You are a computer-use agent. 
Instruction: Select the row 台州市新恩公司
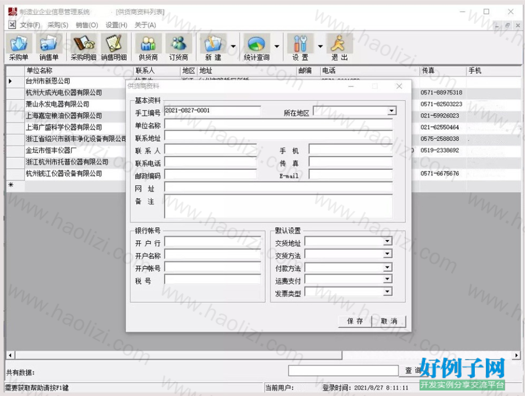coord(48,81)
